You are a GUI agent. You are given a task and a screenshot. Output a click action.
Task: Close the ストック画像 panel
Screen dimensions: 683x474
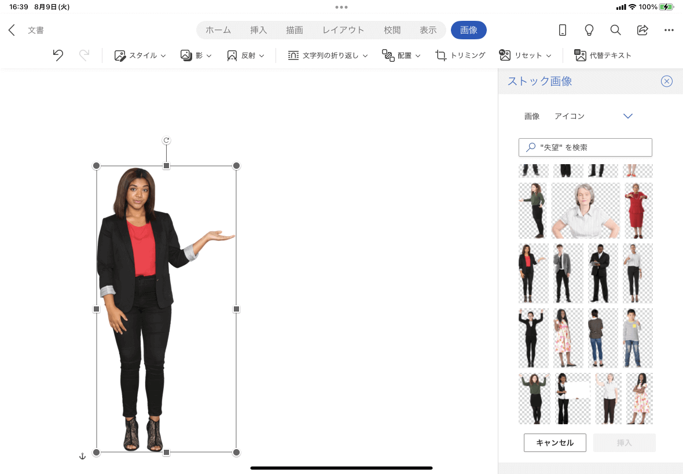pyautogui.click(x=666, y=82)
